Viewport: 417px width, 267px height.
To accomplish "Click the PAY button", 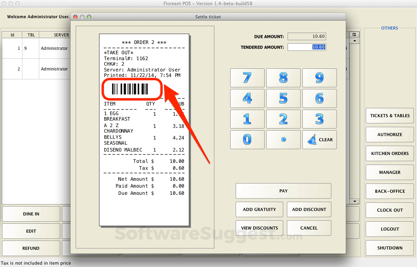I will [x=283, y=191].
